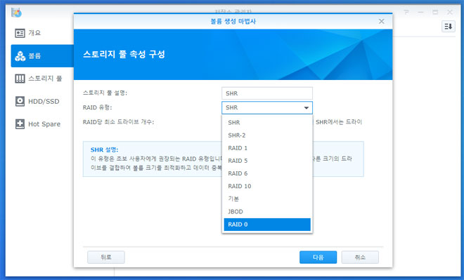Viewport: 464px width, 280px height.
Task: Click the 다음 next button
Action: [318, 258]
